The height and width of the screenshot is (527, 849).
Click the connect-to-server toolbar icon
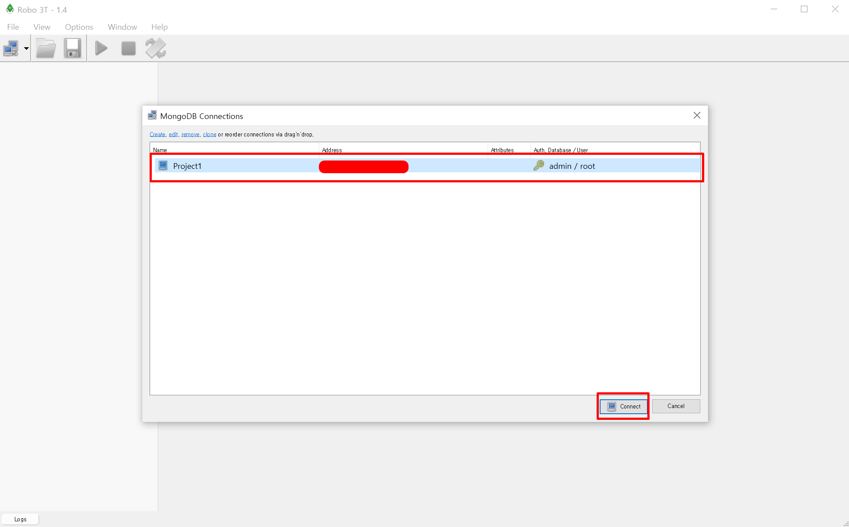(11, 49)
